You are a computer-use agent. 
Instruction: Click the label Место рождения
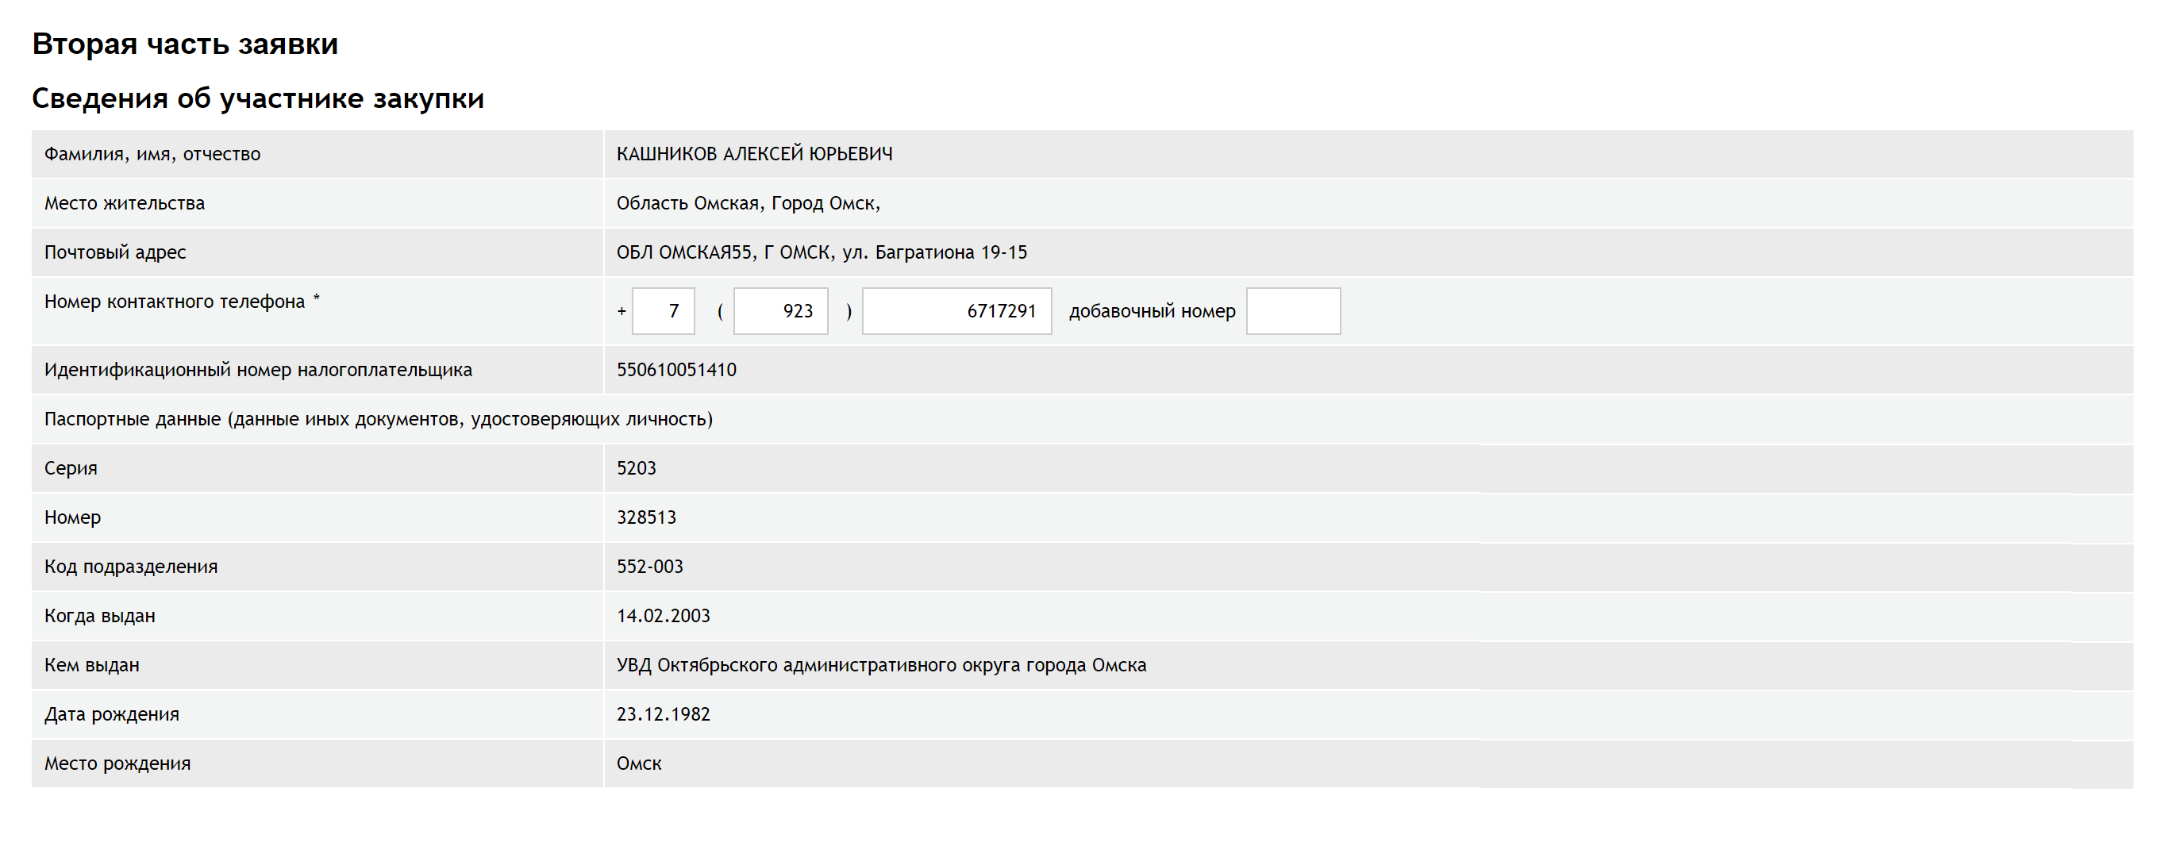(117, 764)
